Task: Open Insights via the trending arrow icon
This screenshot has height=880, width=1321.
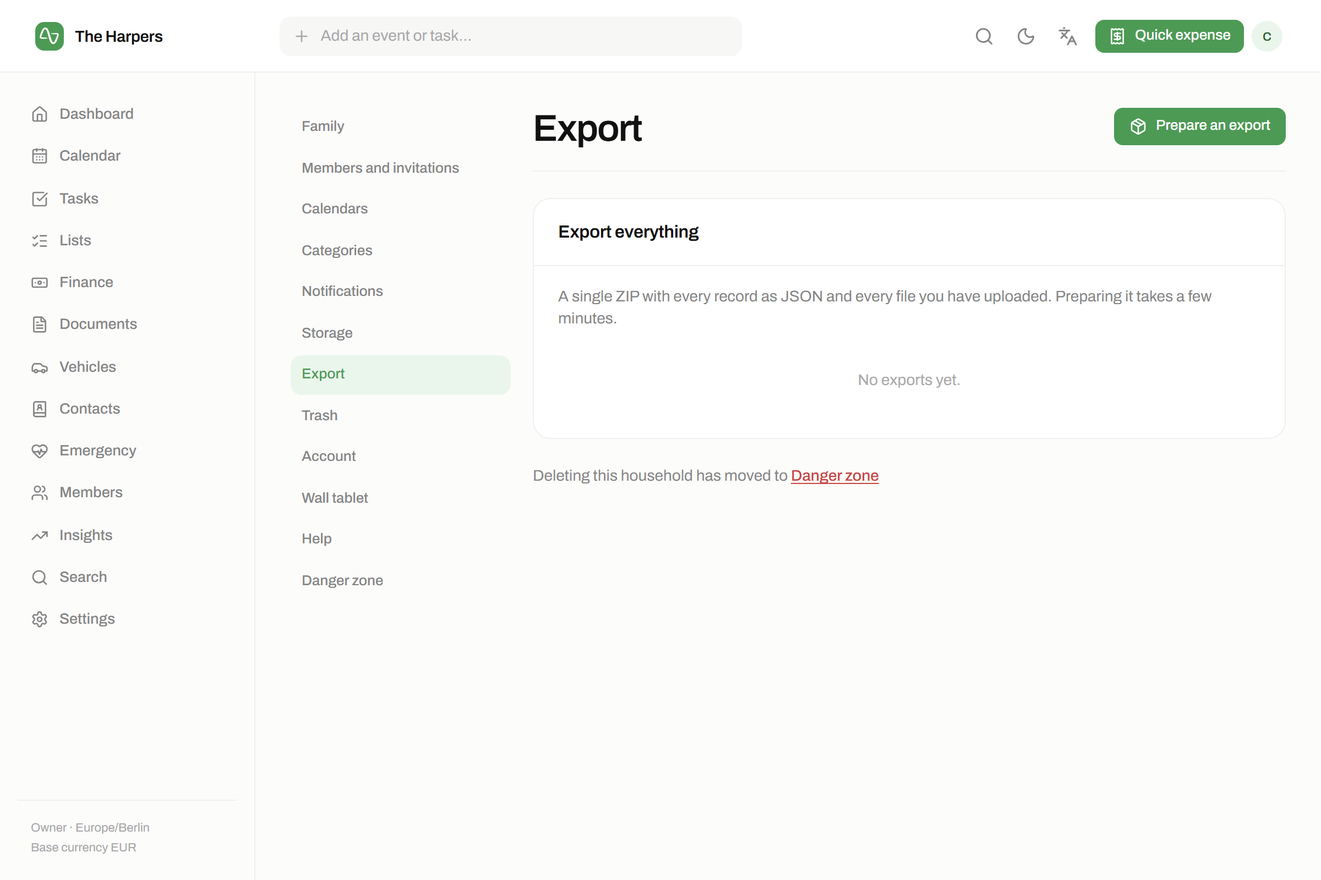Action: tap(39, 535)
